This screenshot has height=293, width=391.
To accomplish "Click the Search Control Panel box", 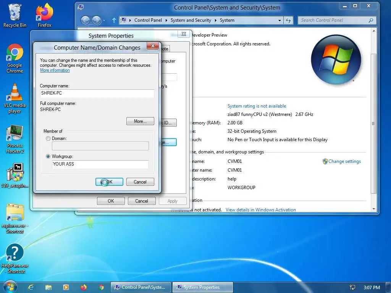I will tap(337, 20).
